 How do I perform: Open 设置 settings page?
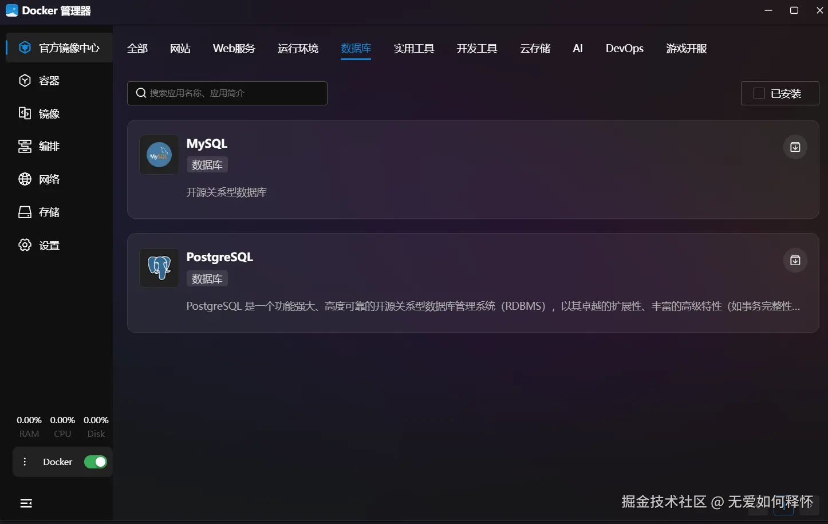(x=59, y=245)
